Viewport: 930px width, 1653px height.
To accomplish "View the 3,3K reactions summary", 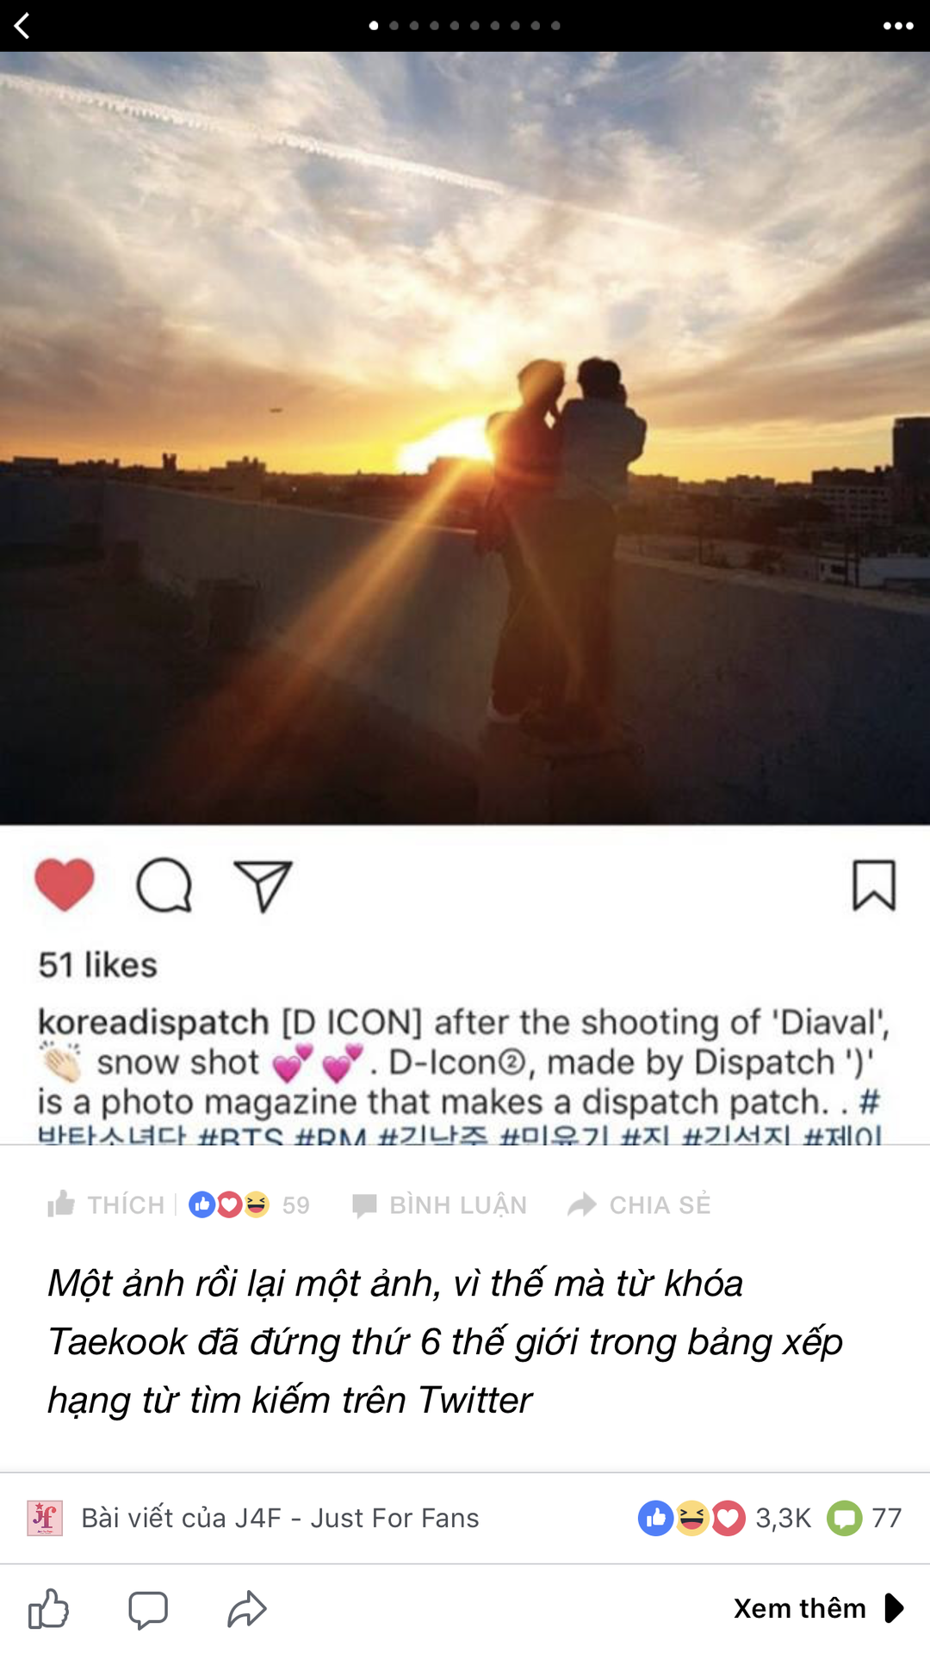I will (724, 1518).
